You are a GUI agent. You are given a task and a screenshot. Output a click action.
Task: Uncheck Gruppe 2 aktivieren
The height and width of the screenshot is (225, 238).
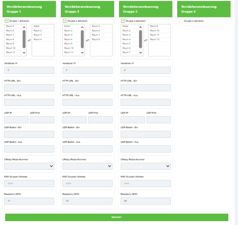65,21
